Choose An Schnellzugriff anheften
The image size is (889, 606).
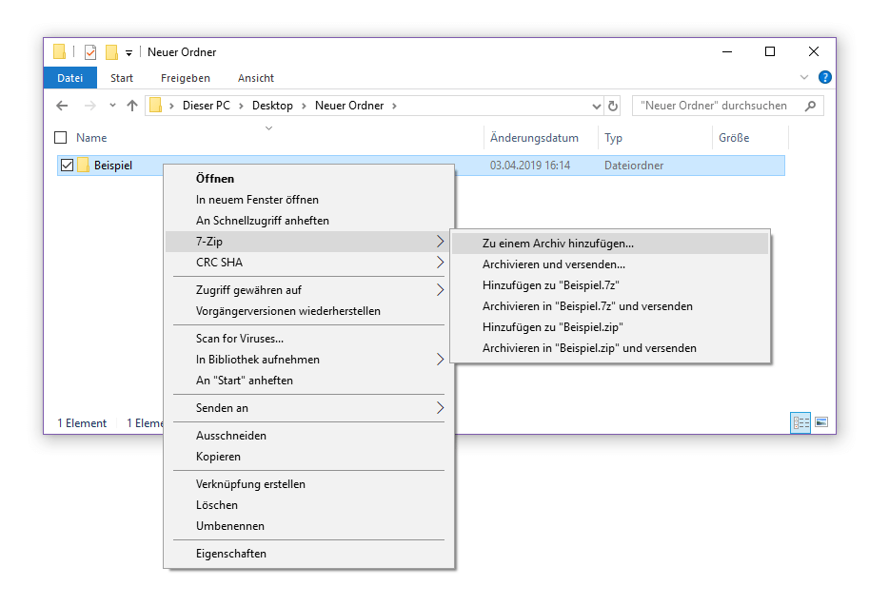tap(309, 221)
